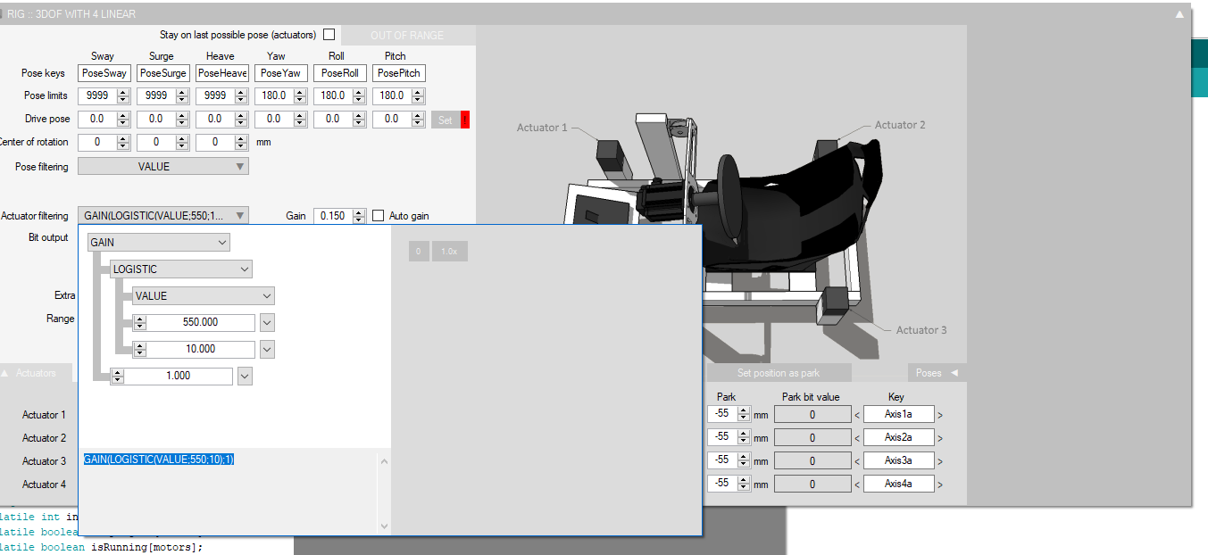Edit the PoseSurge pose key field
1208x555 pixels.
(x=164, y=73)
